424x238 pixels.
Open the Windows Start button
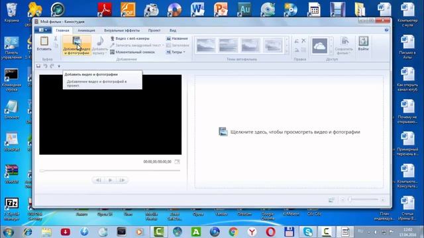pos(8,232)
